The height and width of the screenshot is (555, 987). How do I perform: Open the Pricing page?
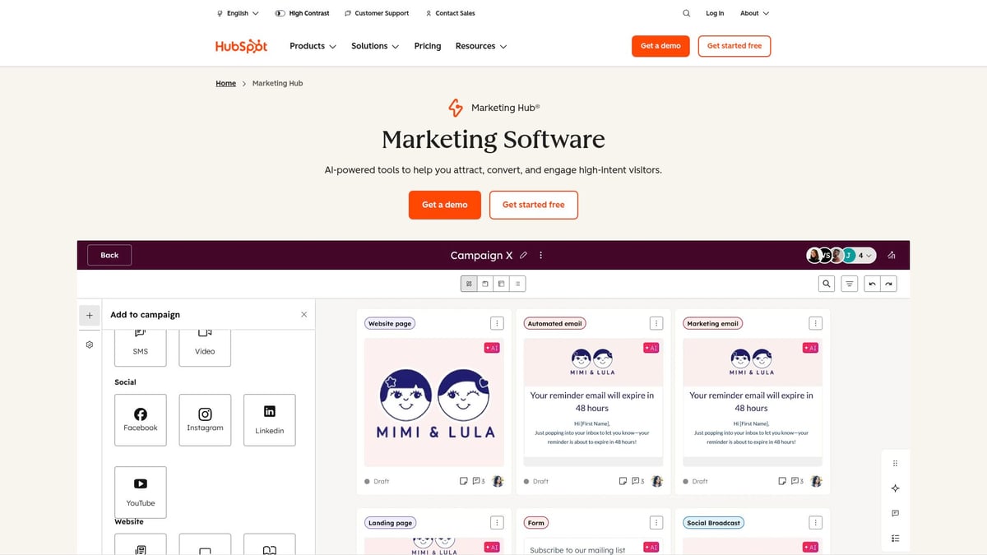coord(428,46)
